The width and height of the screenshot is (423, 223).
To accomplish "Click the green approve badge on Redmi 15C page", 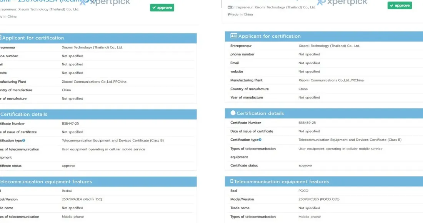I will [162, 8].
